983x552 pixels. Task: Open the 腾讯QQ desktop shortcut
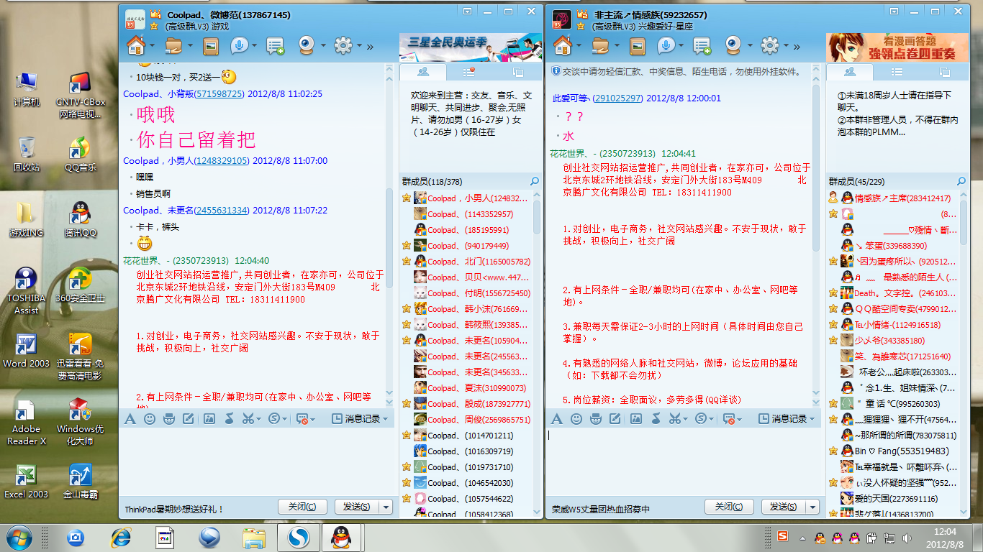pos(80,219)
